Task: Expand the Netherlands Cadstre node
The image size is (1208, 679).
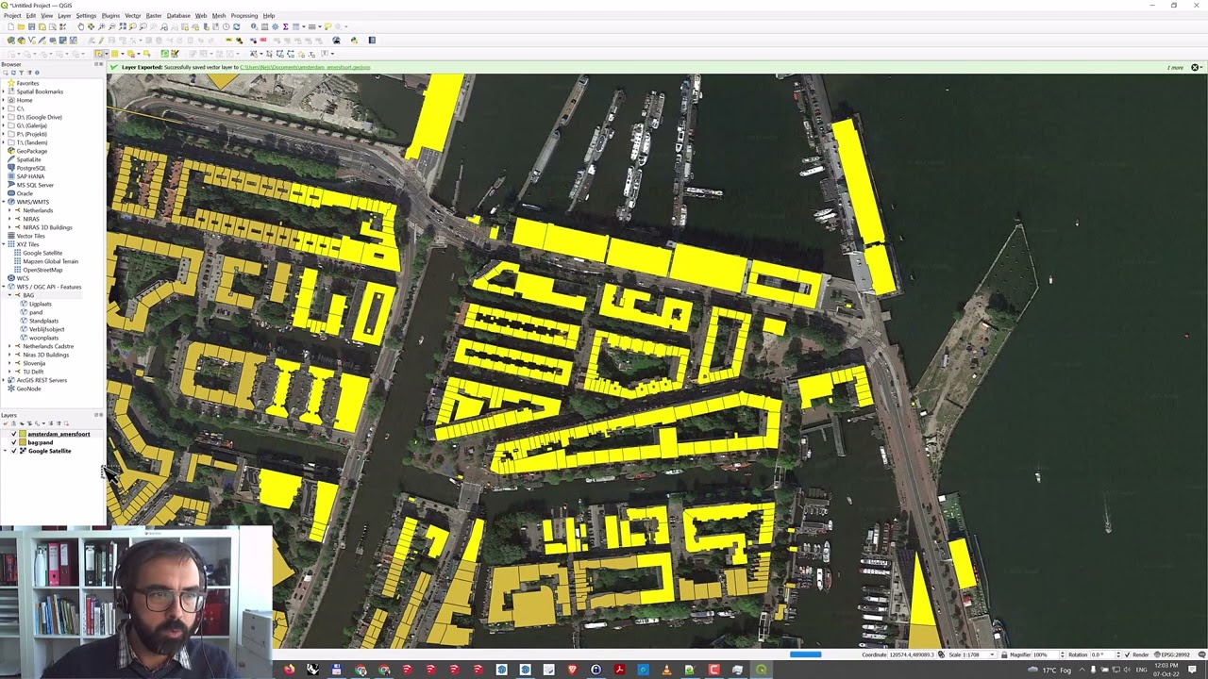Action: tap(10, 346)
